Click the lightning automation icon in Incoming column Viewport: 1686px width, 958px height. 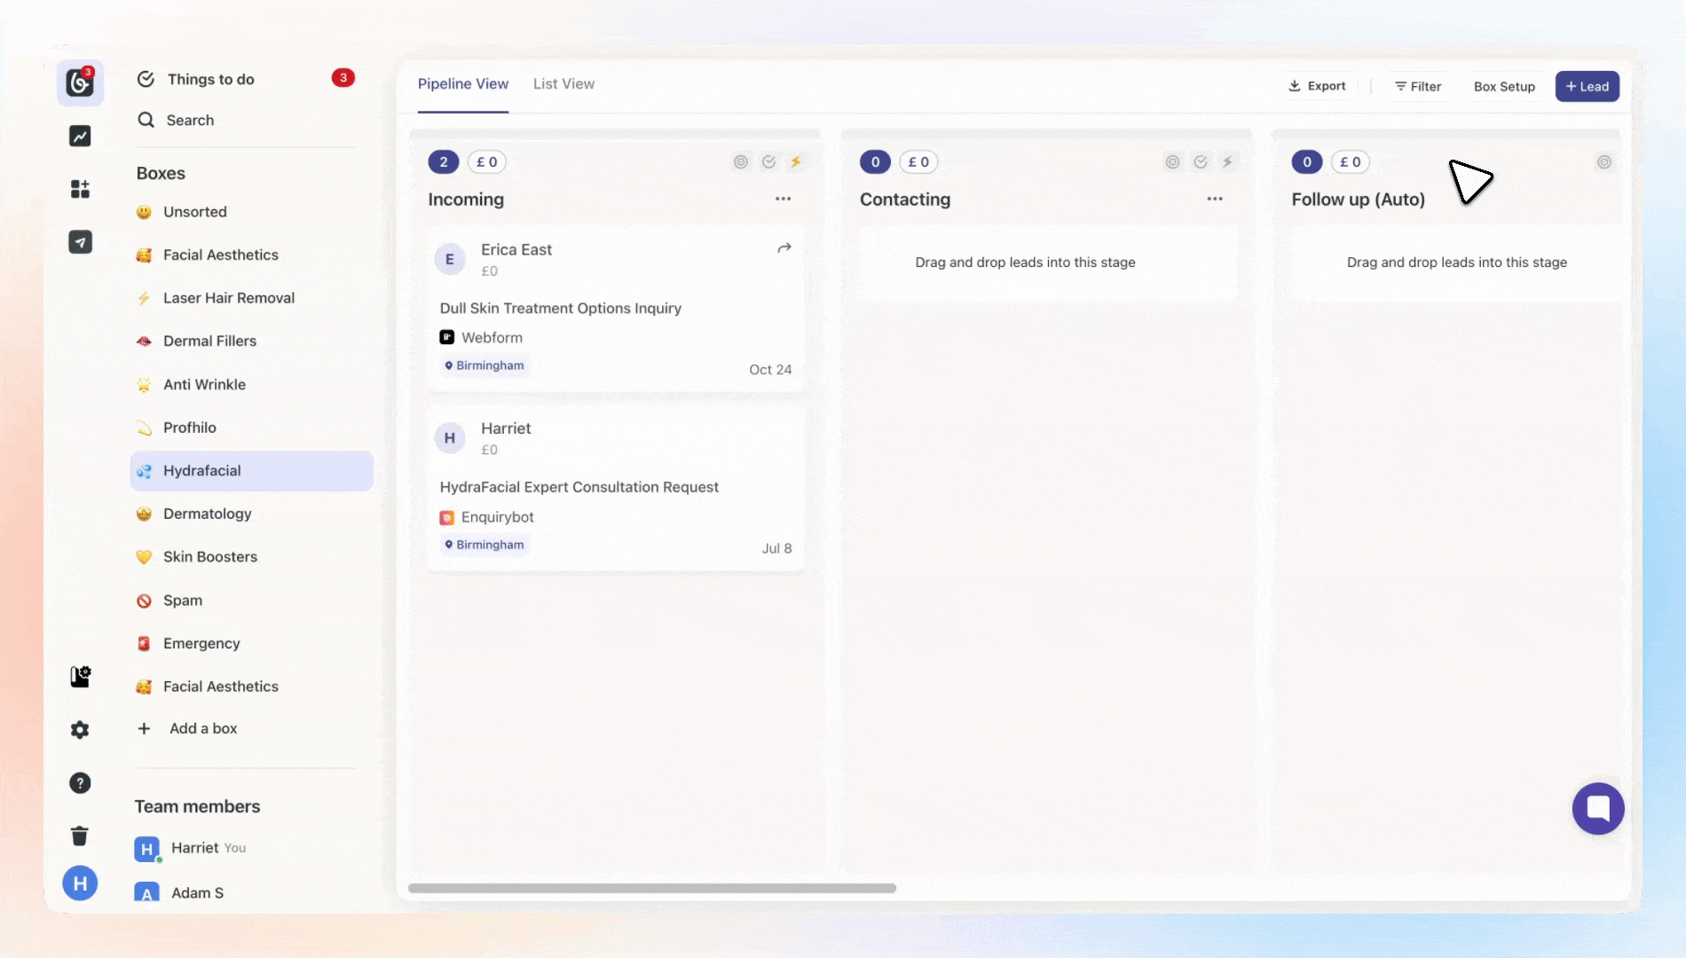point(796,161)
